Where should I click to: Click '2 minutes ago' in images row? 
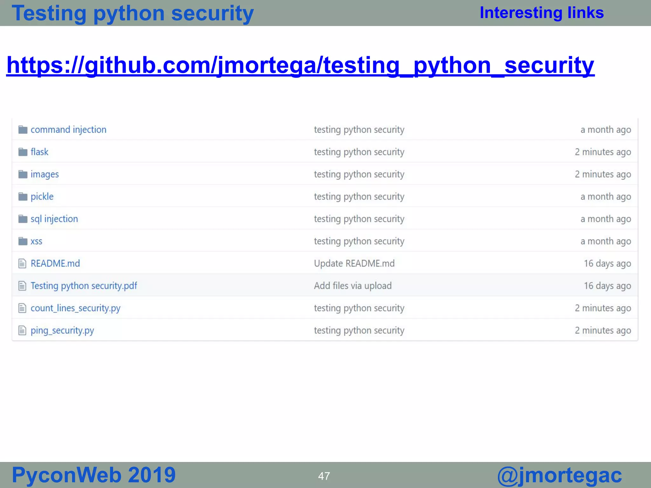tap(603, 174)
